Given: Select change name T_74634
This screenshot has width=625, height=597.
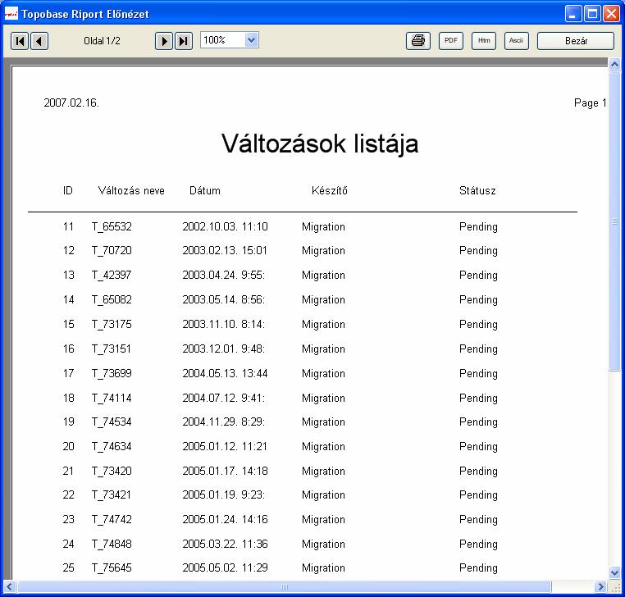Looking at the screenshot, I should tap(112, 446).
